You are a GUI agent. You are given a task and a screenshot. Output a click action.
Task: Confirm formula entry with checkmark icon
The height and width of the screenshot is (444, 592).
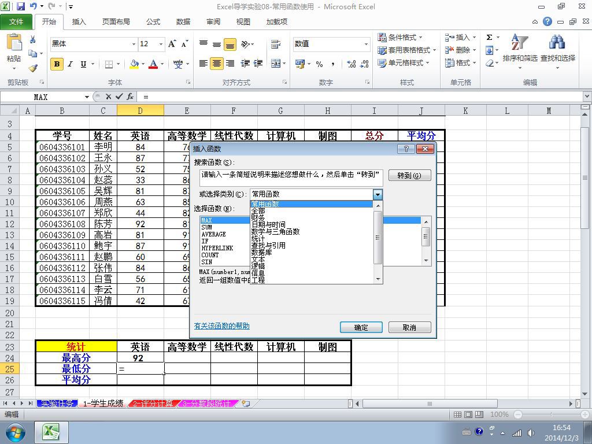click(x=119, y=97)
